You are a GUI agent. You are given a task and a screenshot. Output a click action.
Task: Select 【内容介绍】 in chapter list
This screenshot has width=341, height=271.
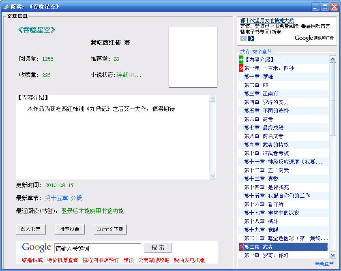click(x=284, y=60)
